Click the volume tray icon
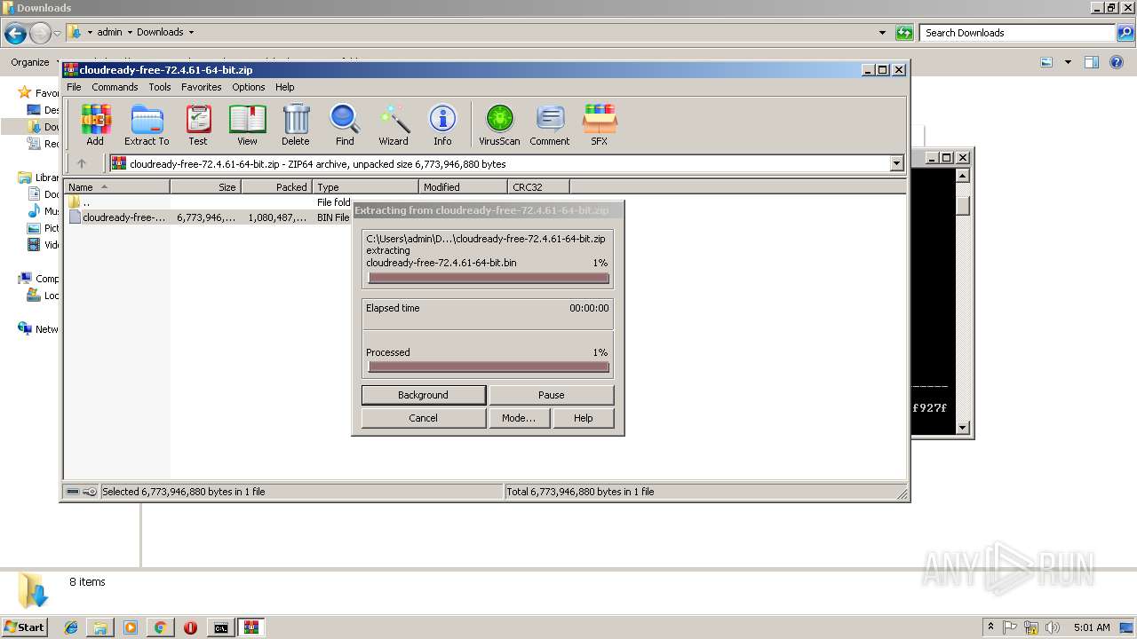This screenshot has height=639, width=1137. tap(1054, 627)
